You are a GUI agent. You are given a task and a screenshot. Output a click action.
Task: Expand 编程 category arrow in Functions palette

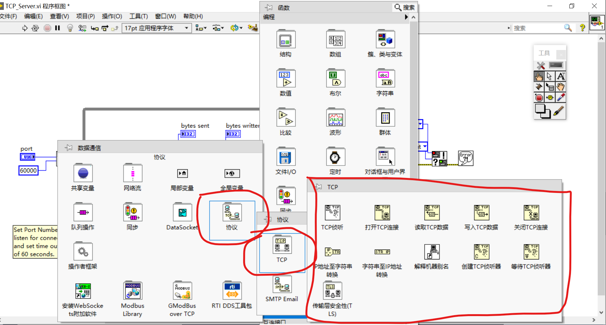point(406,17)
